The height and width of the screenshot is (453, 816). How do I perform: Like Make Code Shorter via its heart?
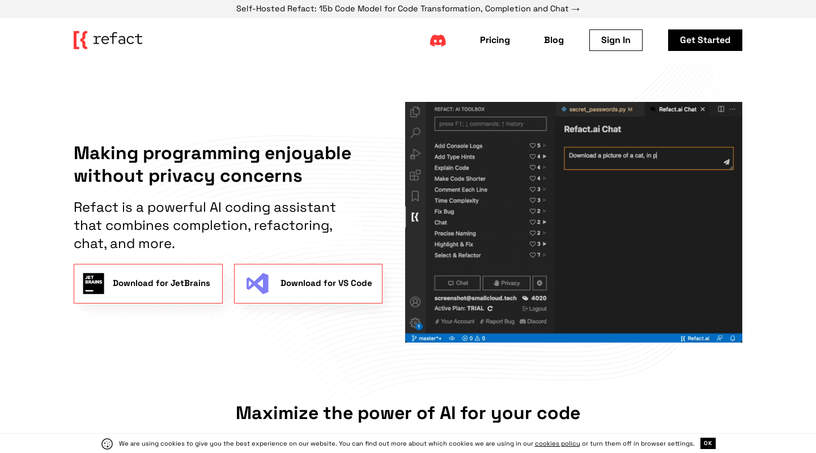[533, 178]
